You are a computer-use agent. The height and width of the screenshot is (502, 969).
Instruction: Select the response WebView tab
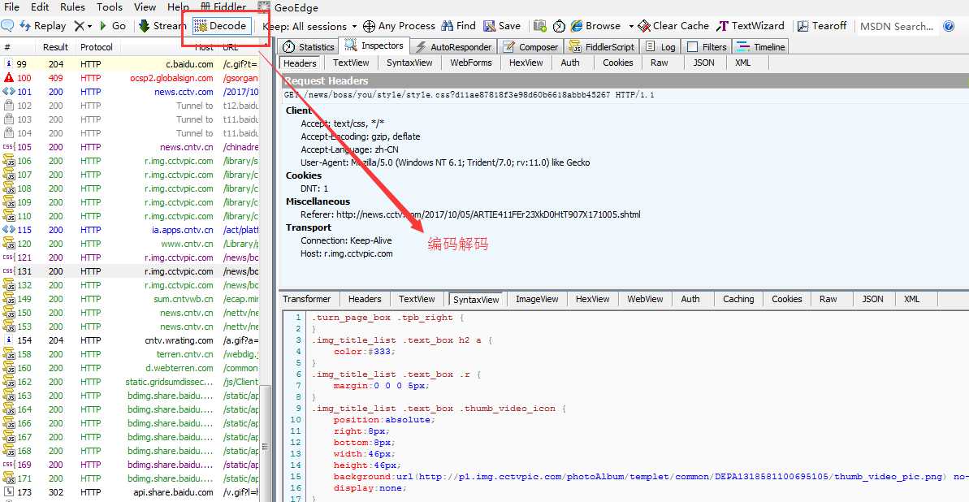[x=645, y=299]
